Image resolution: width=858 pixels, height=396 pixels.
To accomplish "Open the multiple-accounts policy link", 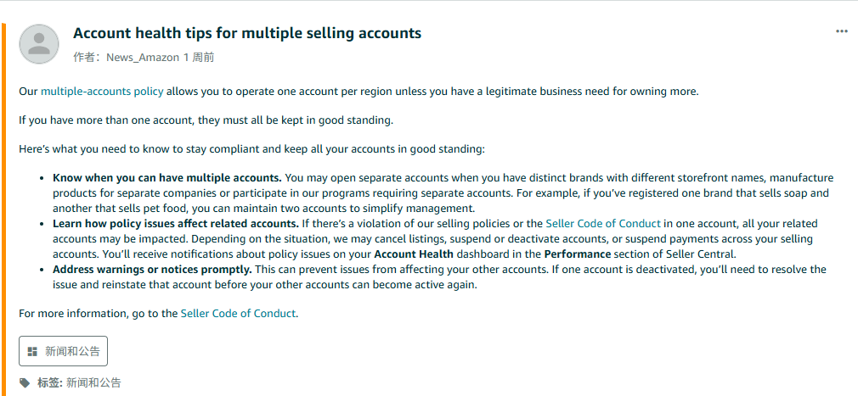I will tap(102, 91).
